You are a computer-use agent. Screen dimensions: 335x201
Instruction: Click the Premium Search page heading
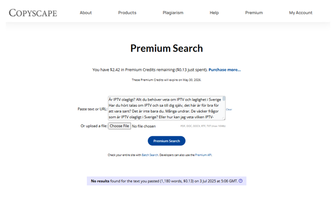point(166,48)
